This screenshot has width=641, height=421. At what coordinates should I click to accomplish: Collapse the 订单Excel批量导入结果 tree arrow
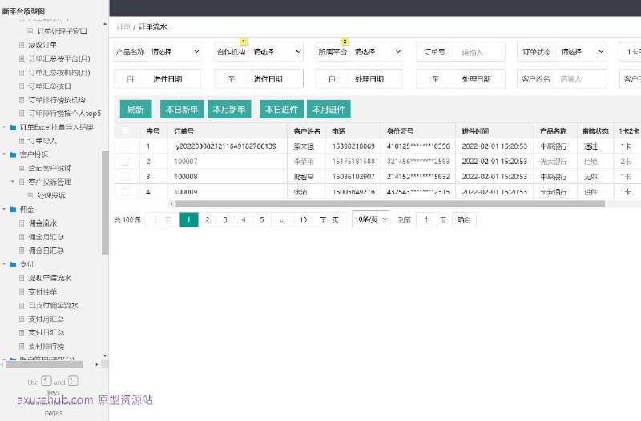(4, 127)
